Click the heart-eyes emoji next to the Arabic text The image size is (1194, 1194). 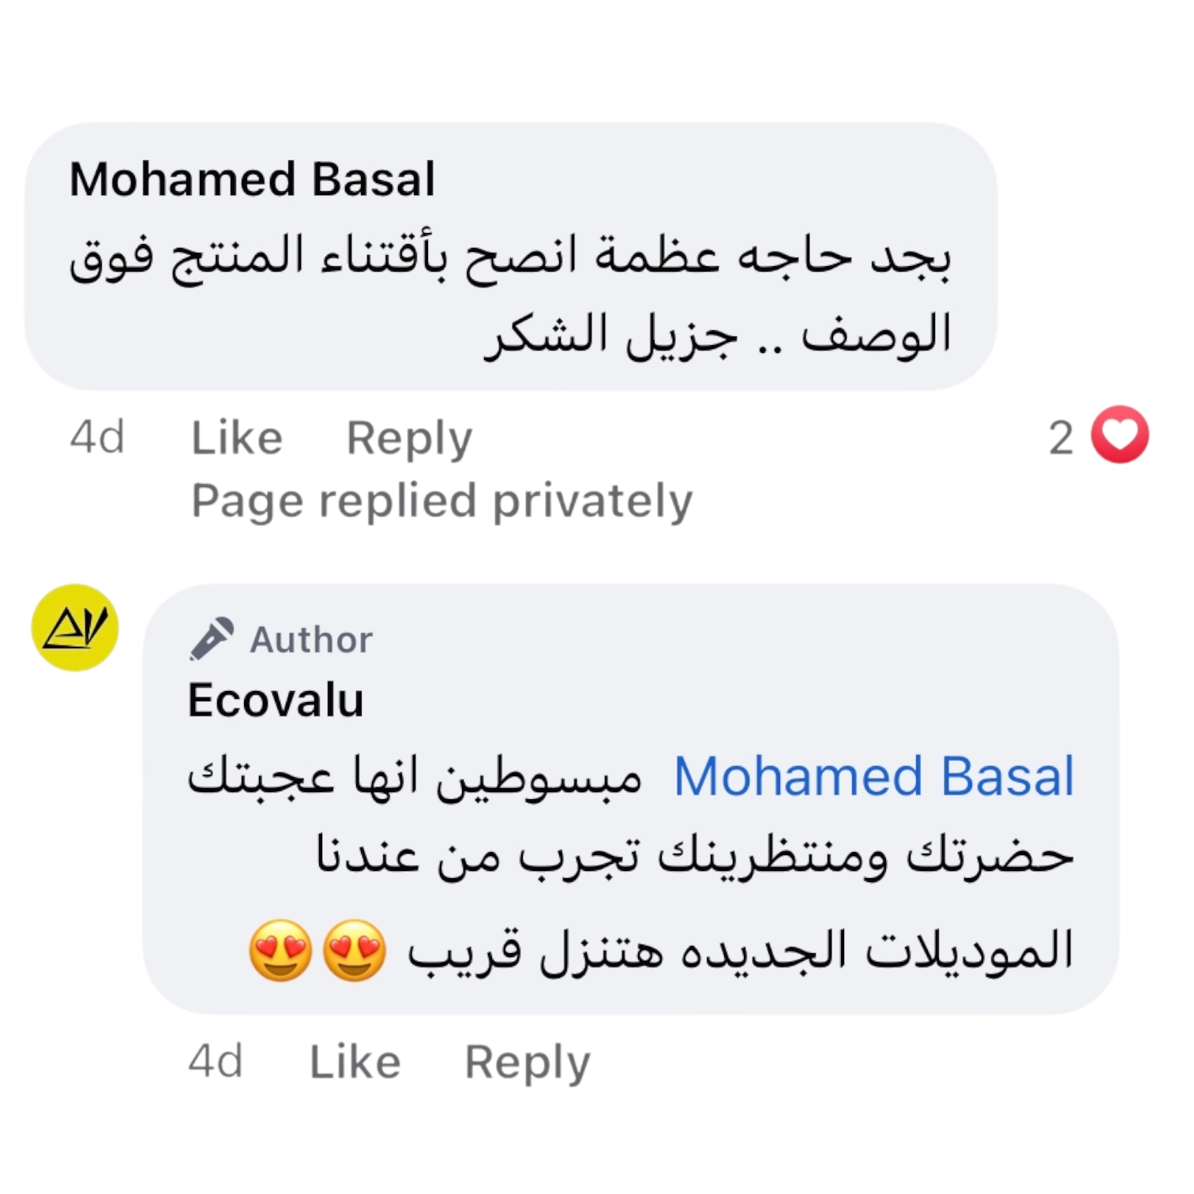point(355,950)
